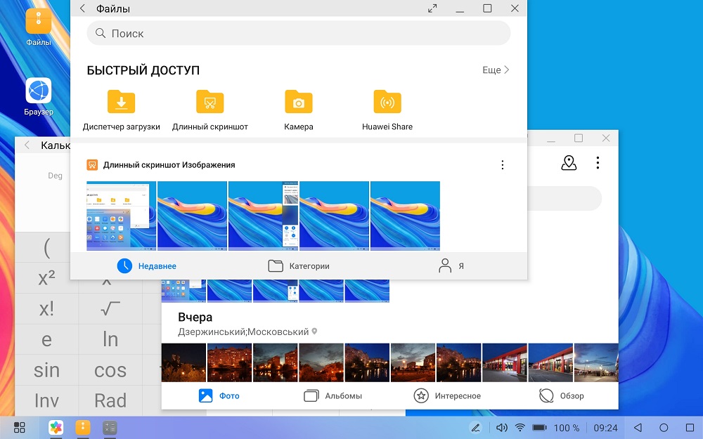Switch to the Категории tab in Файлы
Screen dimensions: 703x439
299,266
